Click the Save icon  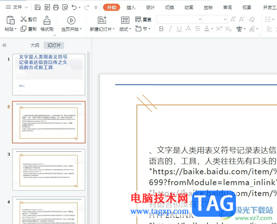coord(37,7)
